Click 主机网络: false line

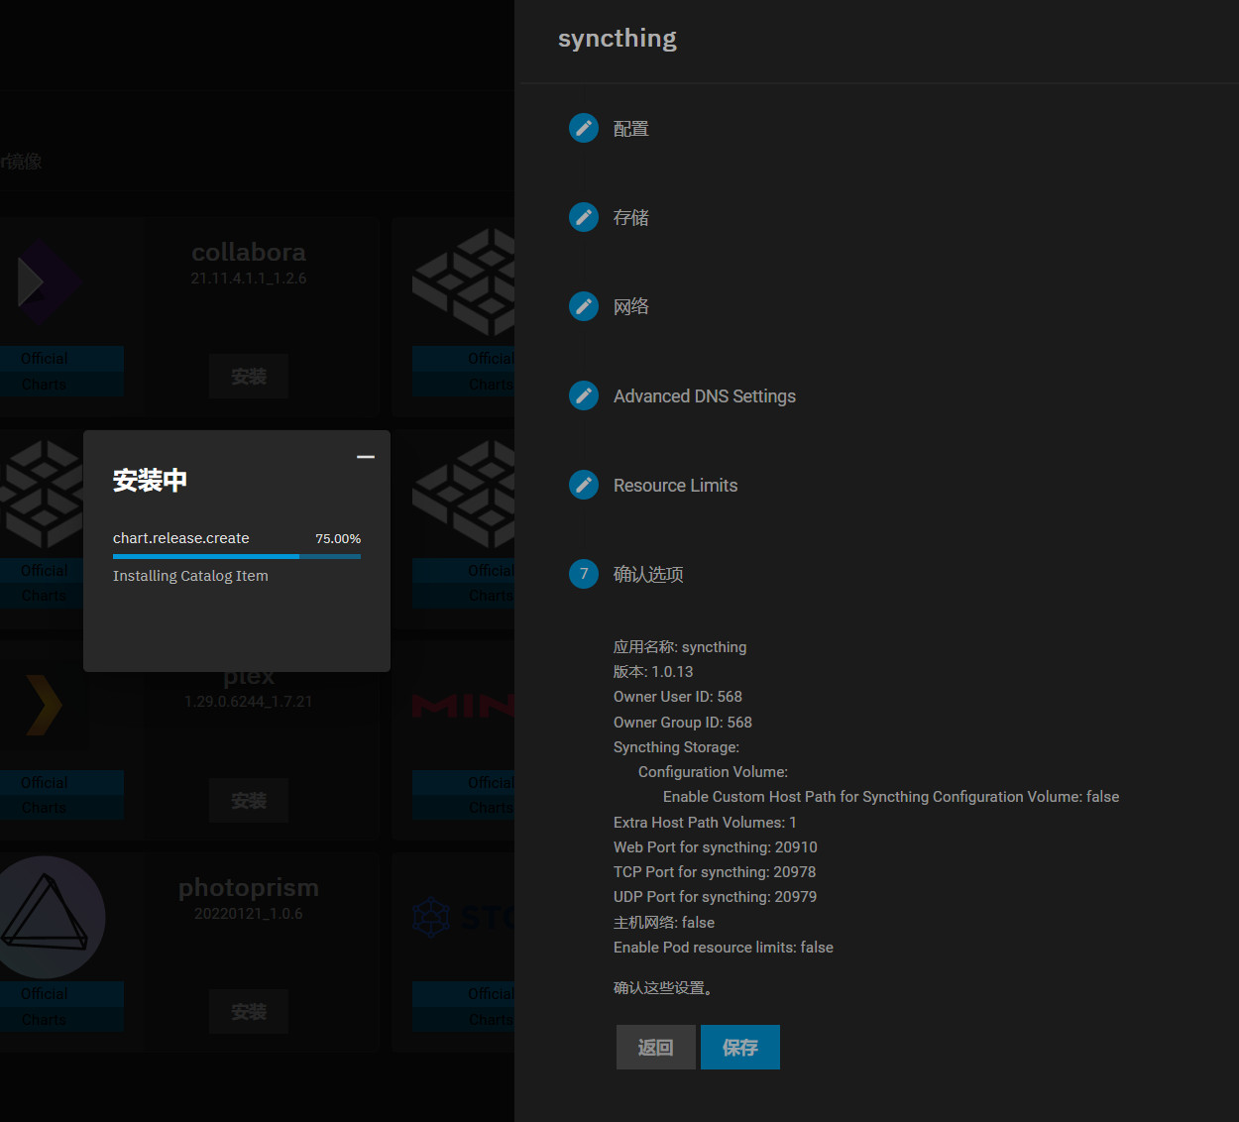click(664, 923)
